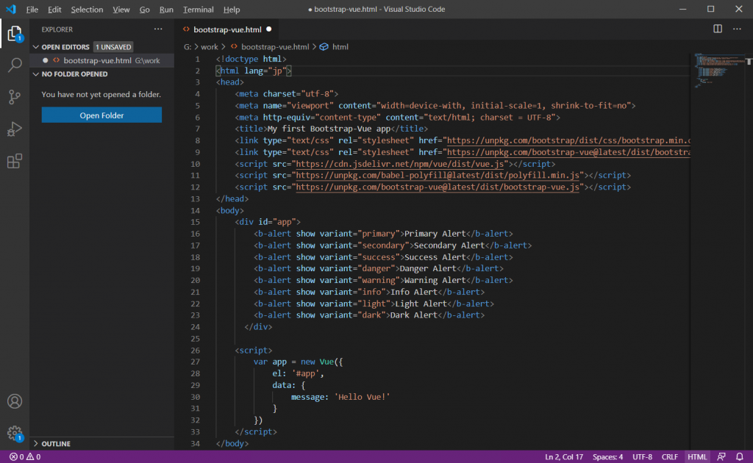The width and height of the screenshot is (753, 463).
Task: Click the EXPLORER panel title
Action: click(x=57, y=29)
